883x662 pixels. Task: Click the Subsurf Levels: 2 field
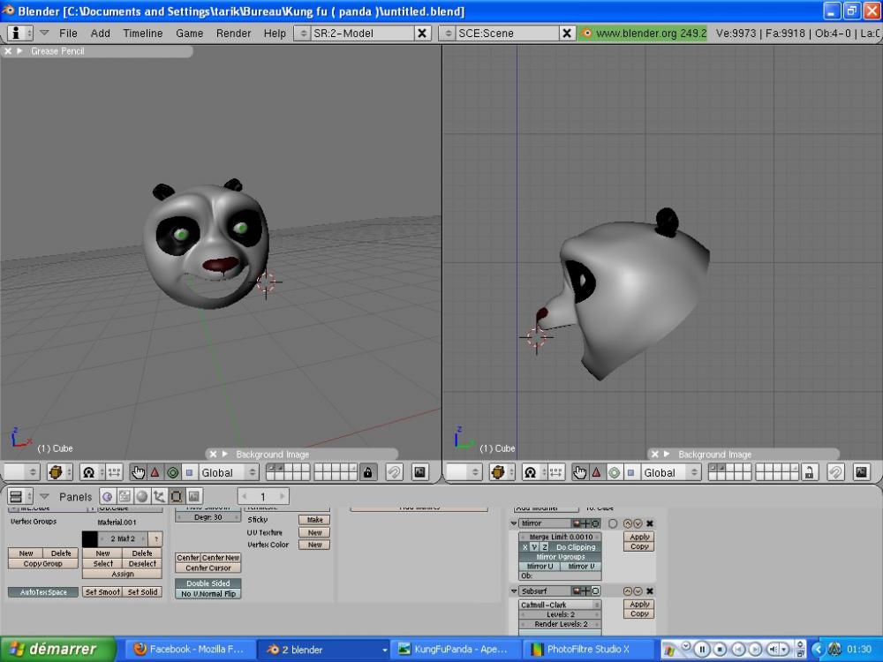tap(560, 614)
